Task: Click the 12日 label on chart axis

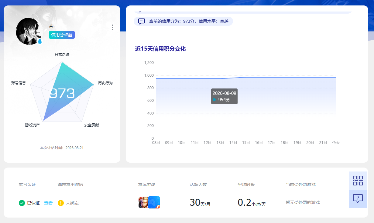Action: [x=208, y=142]
